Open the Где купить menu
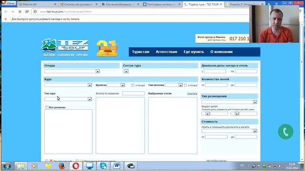 tap(194, 52)
